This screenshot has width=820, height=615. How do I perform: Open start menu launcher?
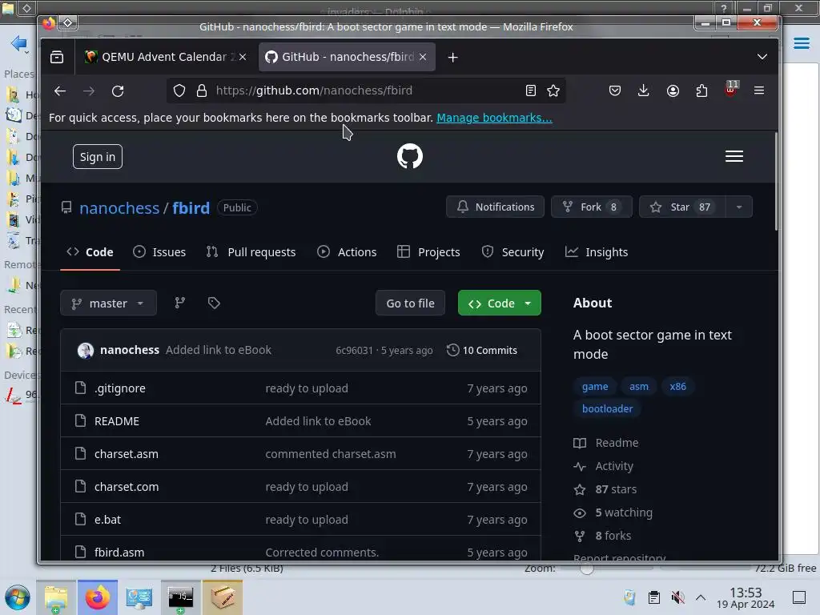[x=18, y=597]
